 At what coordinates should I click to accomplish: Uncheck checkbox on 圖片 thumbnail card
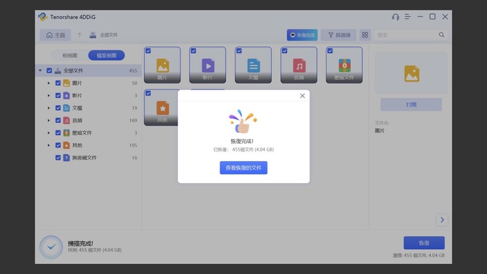click(x=148, y=51)
